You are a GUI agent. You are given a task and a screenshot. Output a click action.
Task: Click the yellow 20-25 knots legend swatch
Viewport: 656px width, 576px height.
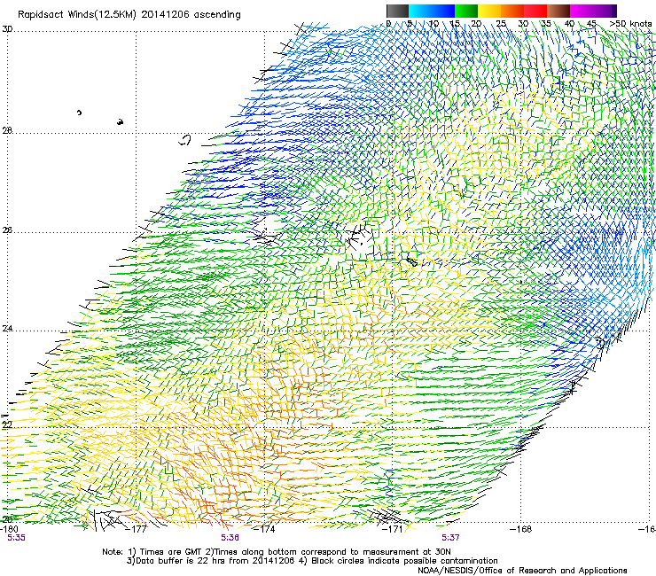(489, 11)
